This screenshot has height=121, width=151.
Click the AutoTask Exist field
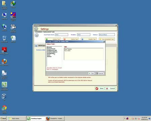[61, 35]
